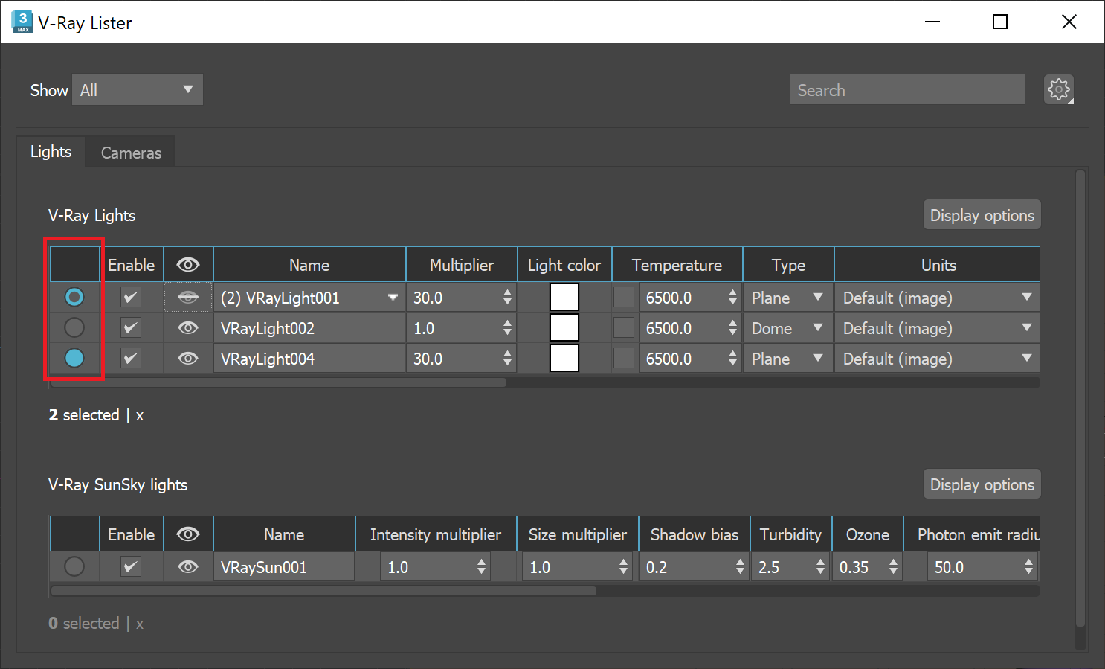Enable the checkbox for VRayLight002
The image size is (1105, 669).
point(130,327)
